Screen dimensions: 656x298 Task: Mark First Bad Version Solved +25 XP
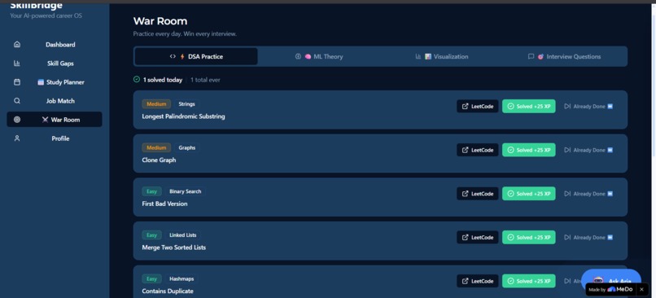click(x=529, y=194)
